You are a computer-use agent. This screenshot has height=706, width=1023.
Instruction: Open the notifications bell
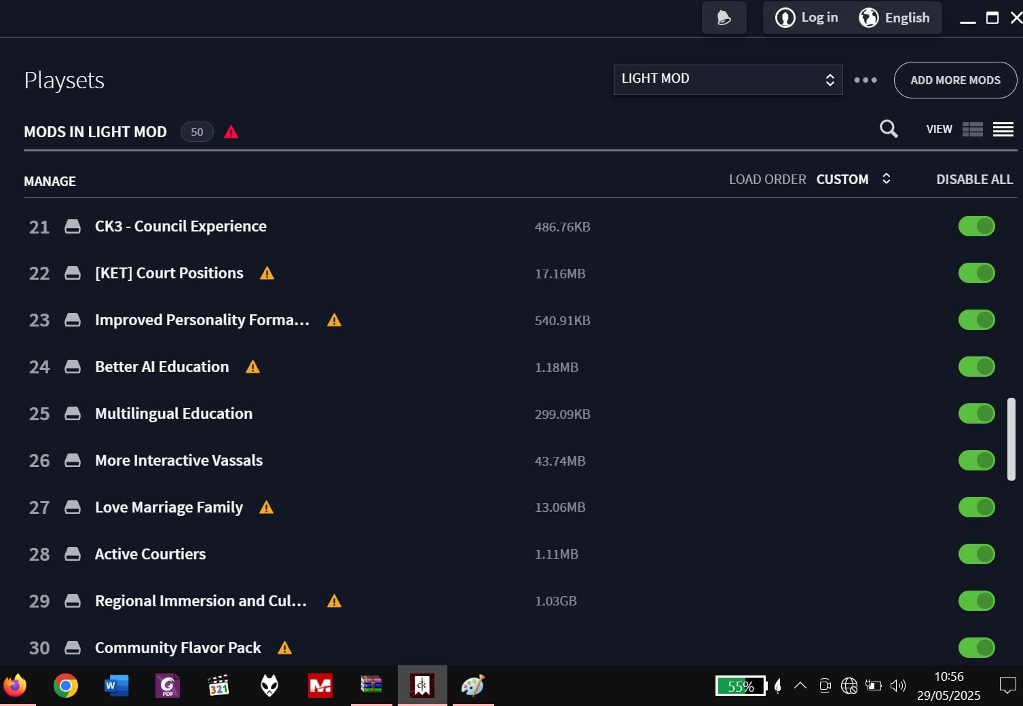click(724, 18)
